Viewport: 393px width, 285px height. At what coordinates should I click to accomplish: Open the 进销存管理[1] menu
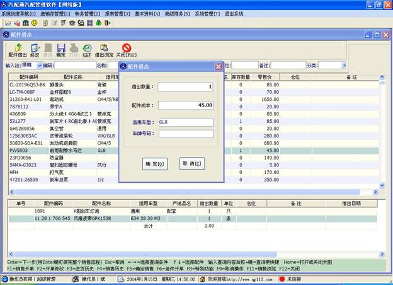(56, 13)
